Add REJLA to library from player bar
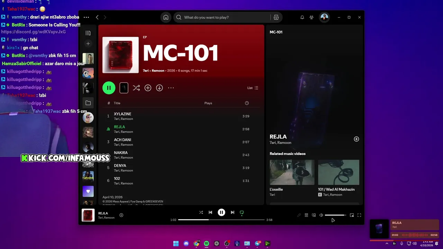Screen dimensions: 443x249 coord(121,215)
